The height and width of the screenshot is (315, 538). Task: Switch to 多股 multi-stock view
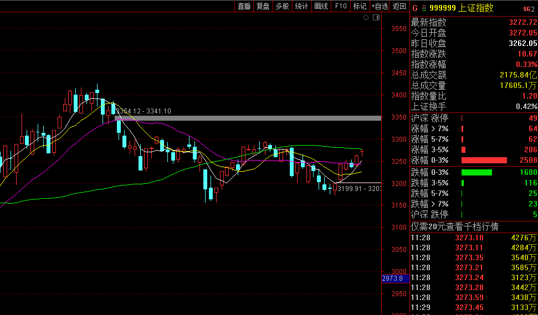[x=282, y=6]
